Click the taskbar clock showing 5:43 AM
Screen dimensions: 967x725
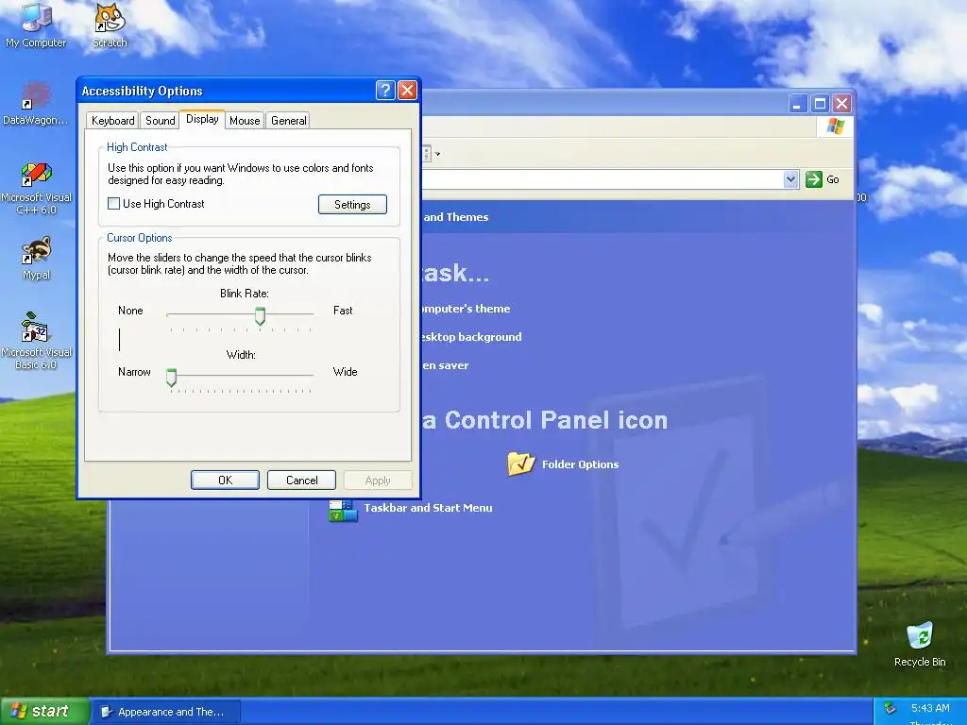tap(930, 708)
